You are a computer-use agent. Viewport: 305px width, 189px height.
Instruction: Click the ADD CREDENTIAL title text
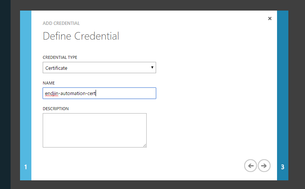pyautogui.click(x=61, y=23)
